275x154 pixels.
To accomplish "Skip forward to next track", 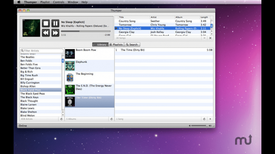I will (55, 33).
